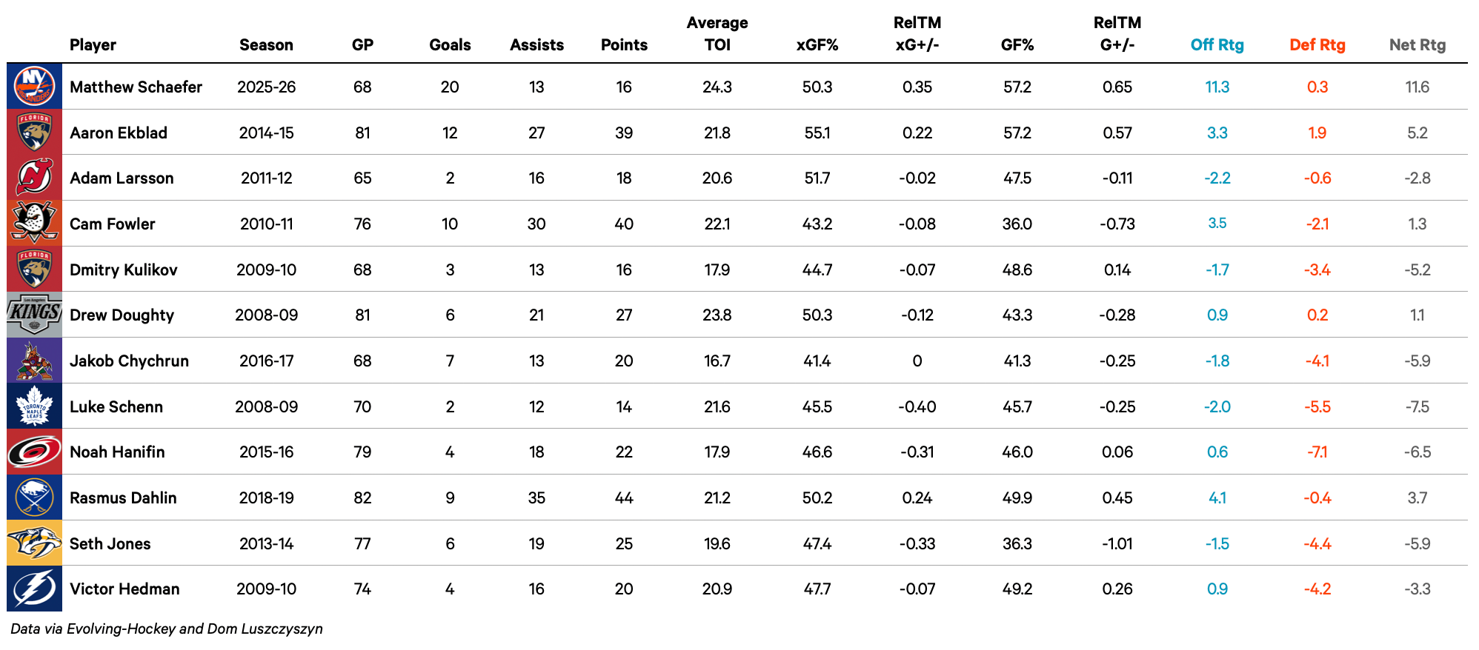
Task: Click the Los Angeles Kings logo icon
Action: [x=34, y=315]
